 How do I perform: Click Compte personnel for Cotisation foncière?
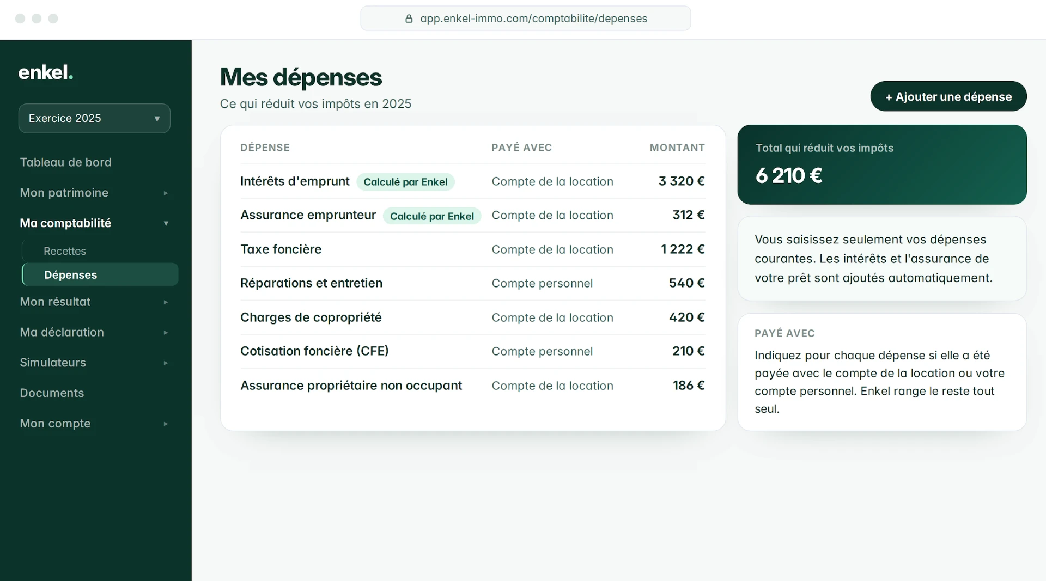[x=542, y=351]
